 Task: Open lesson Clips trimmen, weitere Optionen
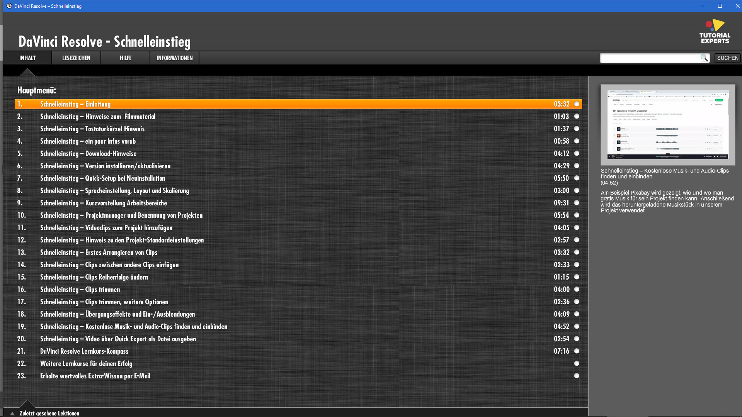[298, 302]
